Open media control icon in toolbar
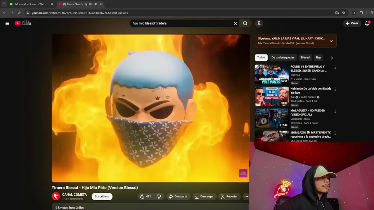 372,13
